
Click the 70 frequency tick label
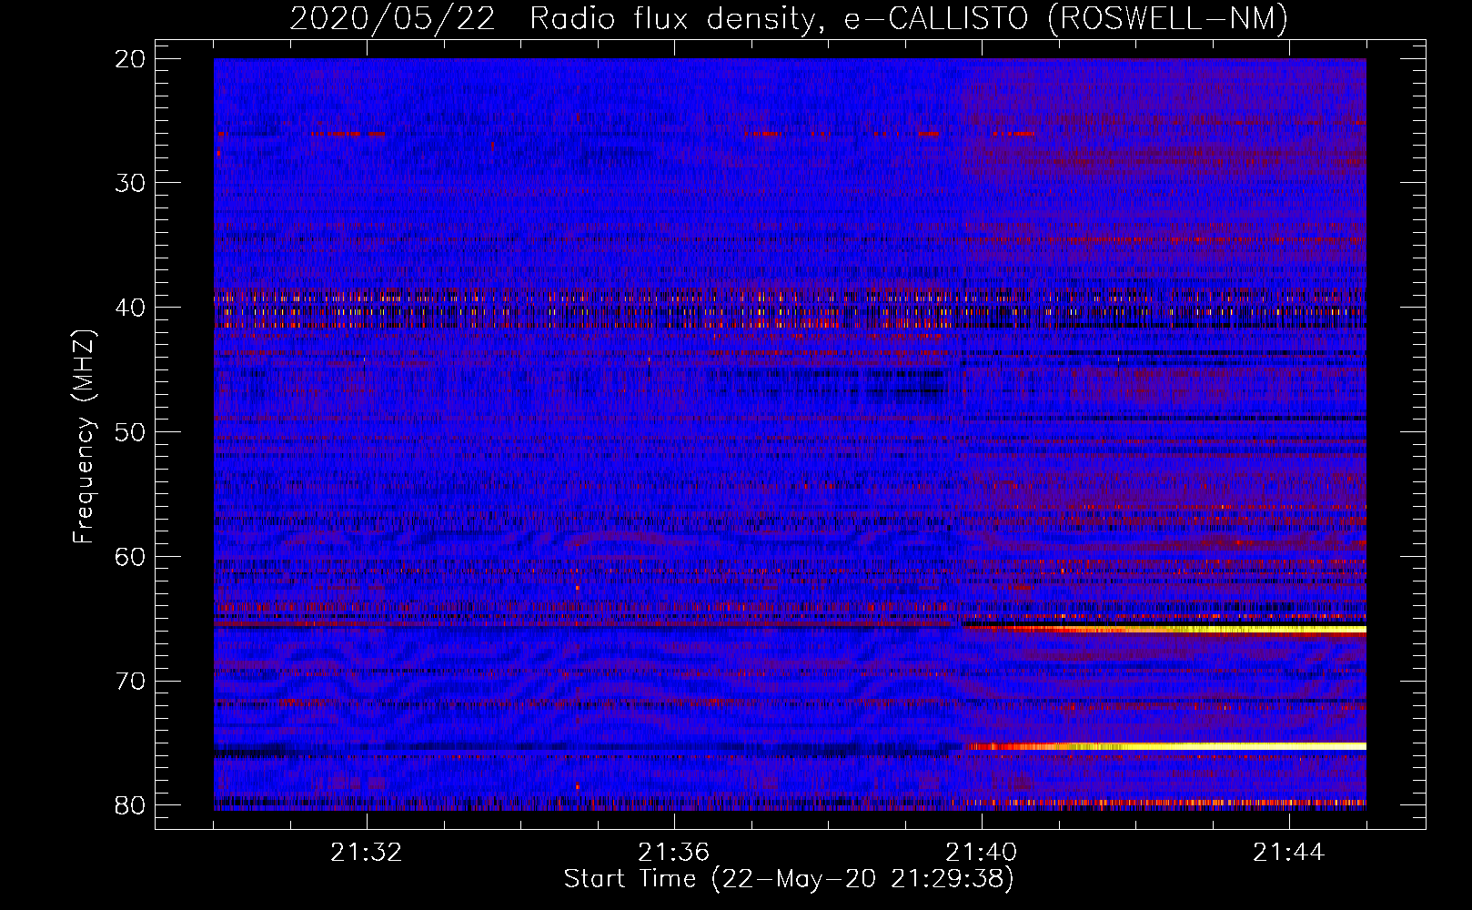tap(131, 681)
